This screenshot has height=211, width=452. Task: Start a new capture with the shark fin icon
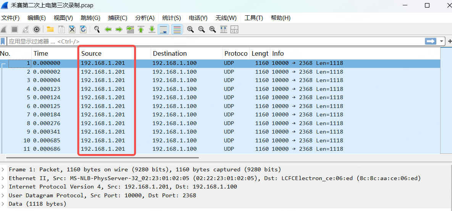coord(4,29)
